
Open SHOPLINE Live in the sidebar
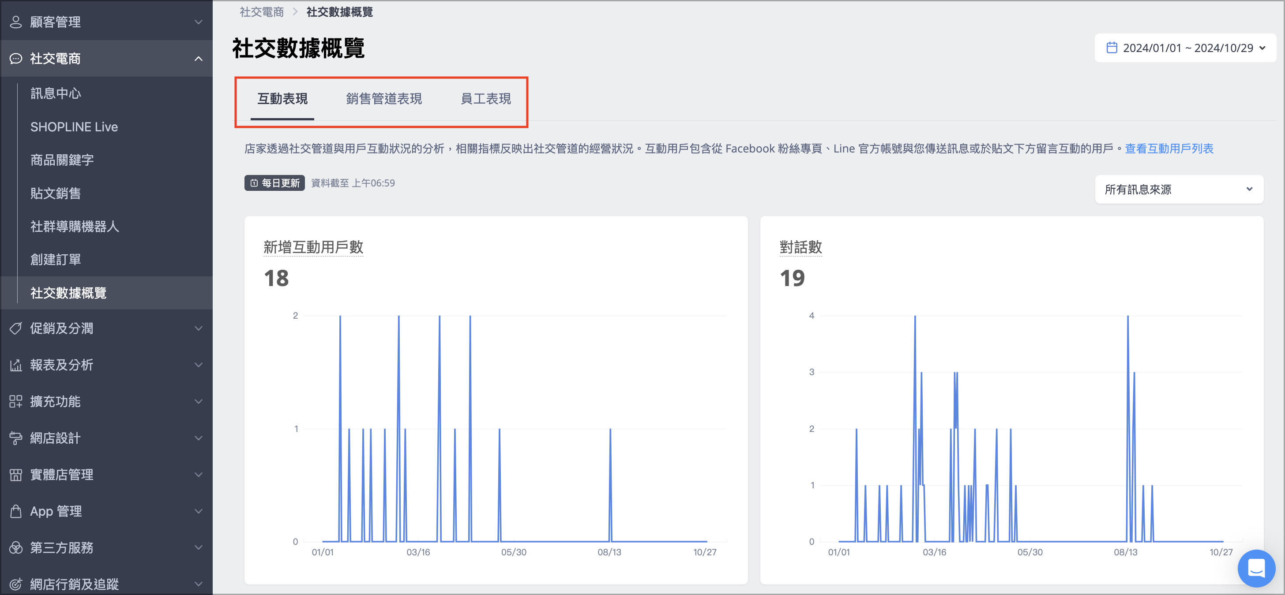click(x=74, y=127)
